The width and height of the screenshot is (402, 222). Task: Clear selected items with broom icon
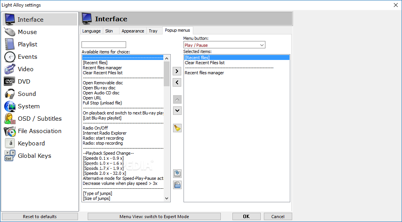(x=177, y=128)
